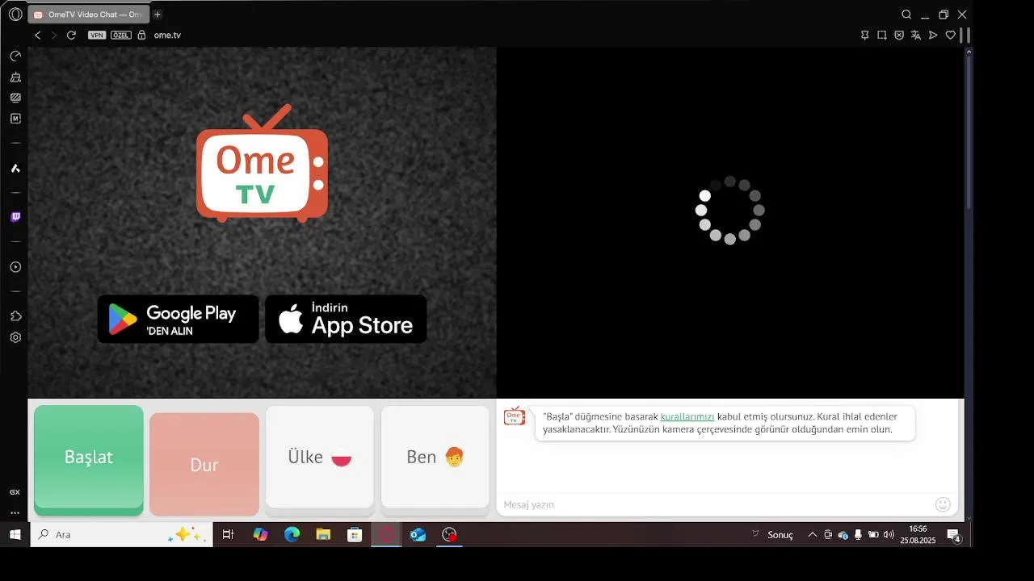The width and height of the screenshot is (1034, 581).
Task: Open File Explorer from taskbar
Action: click(323, 534)
